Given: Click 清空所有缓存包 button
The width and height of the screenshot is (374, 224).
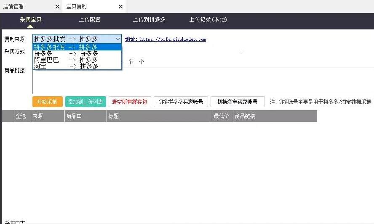Looking at the screenshot, I should point(130,102).
